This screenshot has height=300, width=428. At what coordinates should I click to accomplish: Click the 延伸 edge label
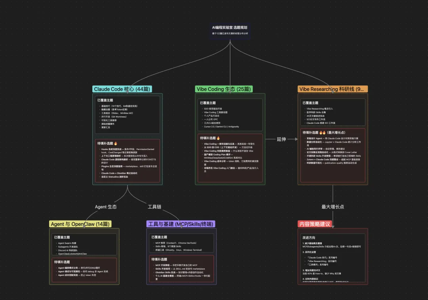[x=281, y=139]
